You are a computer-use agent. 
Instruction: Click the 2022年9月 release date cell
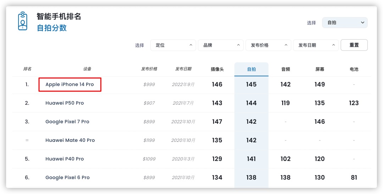183,84
